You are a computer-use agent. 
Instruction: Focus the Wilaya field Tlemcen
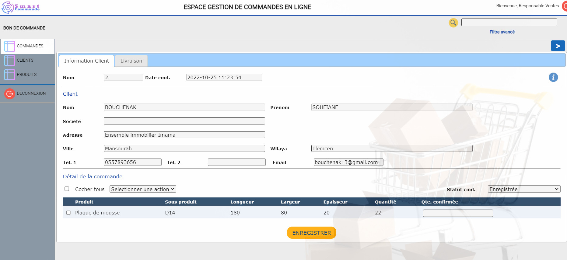392,149
